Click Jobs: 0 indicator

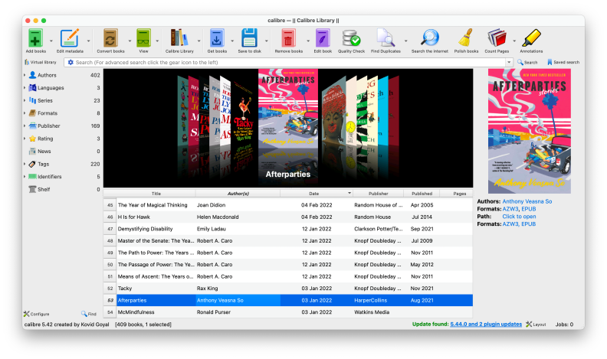(564, 325)
